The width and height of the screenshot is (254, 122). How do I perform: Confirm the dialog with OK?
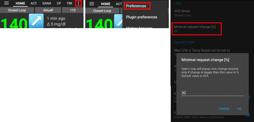(x=239, y=109)
